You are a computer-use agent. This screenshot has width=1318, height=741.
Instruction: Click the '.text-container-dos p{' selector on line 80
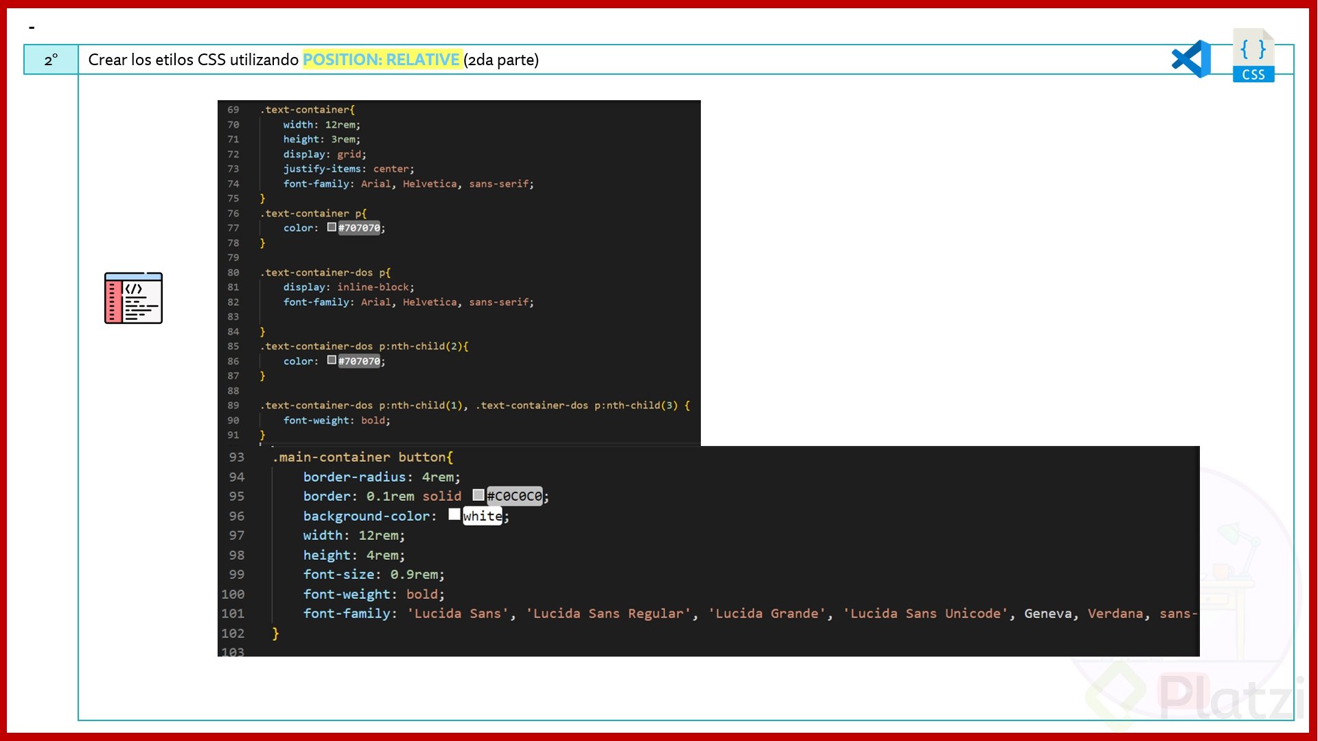(x=325, y=272)
